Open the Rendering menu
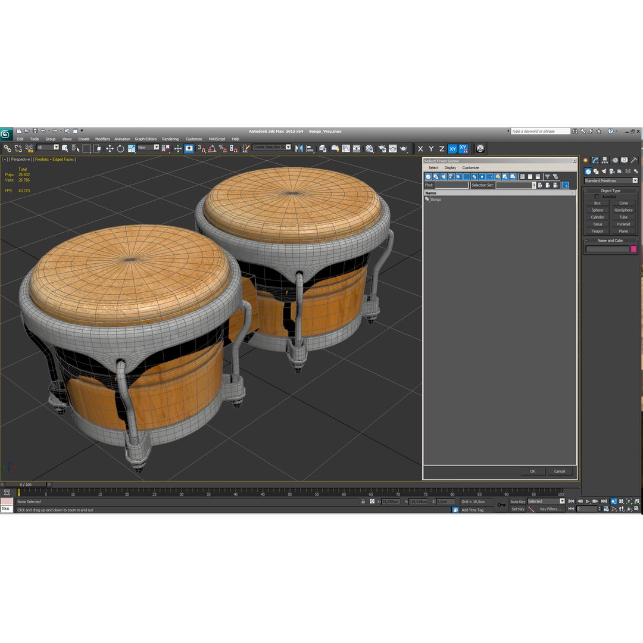The image size is (643, 643). 170,139
